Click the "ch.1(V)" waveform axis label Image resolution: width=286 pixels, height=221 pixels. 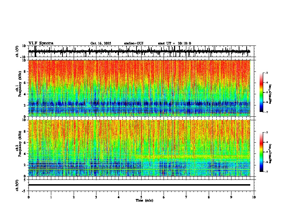click(17, 51)
